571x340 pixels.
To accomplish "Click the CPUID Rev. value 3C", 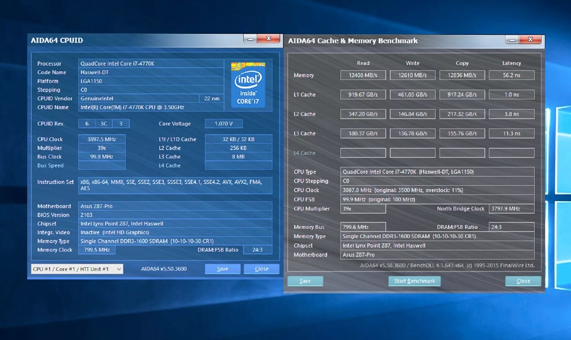I will pyautogui.click(x=104, y=123).
